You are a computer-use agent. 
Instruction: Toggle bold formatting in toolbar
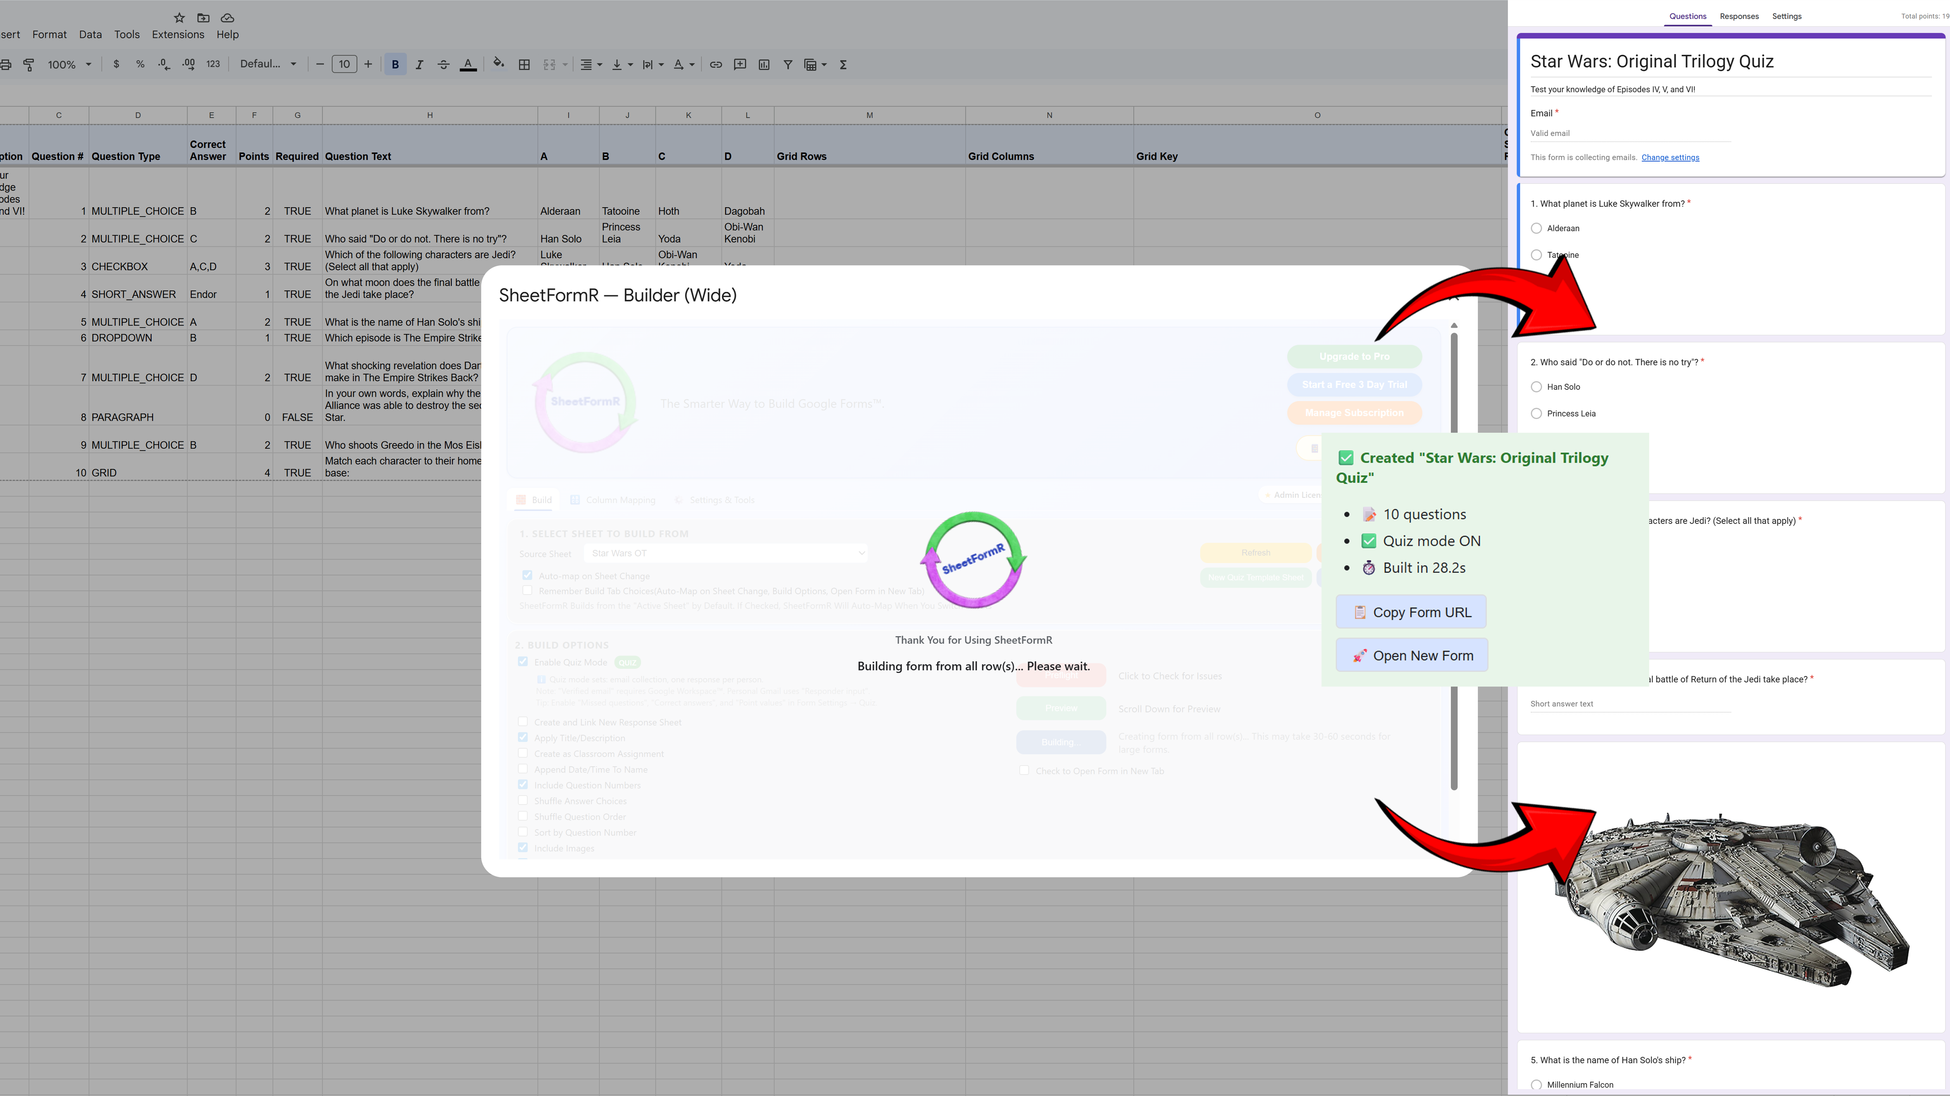(x=394, y=64)
